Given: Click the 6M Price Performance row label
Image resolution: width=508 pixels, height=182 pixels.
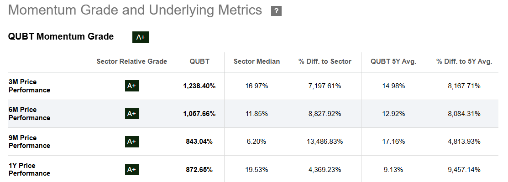Looking at the screenshot, I should 29,114.
